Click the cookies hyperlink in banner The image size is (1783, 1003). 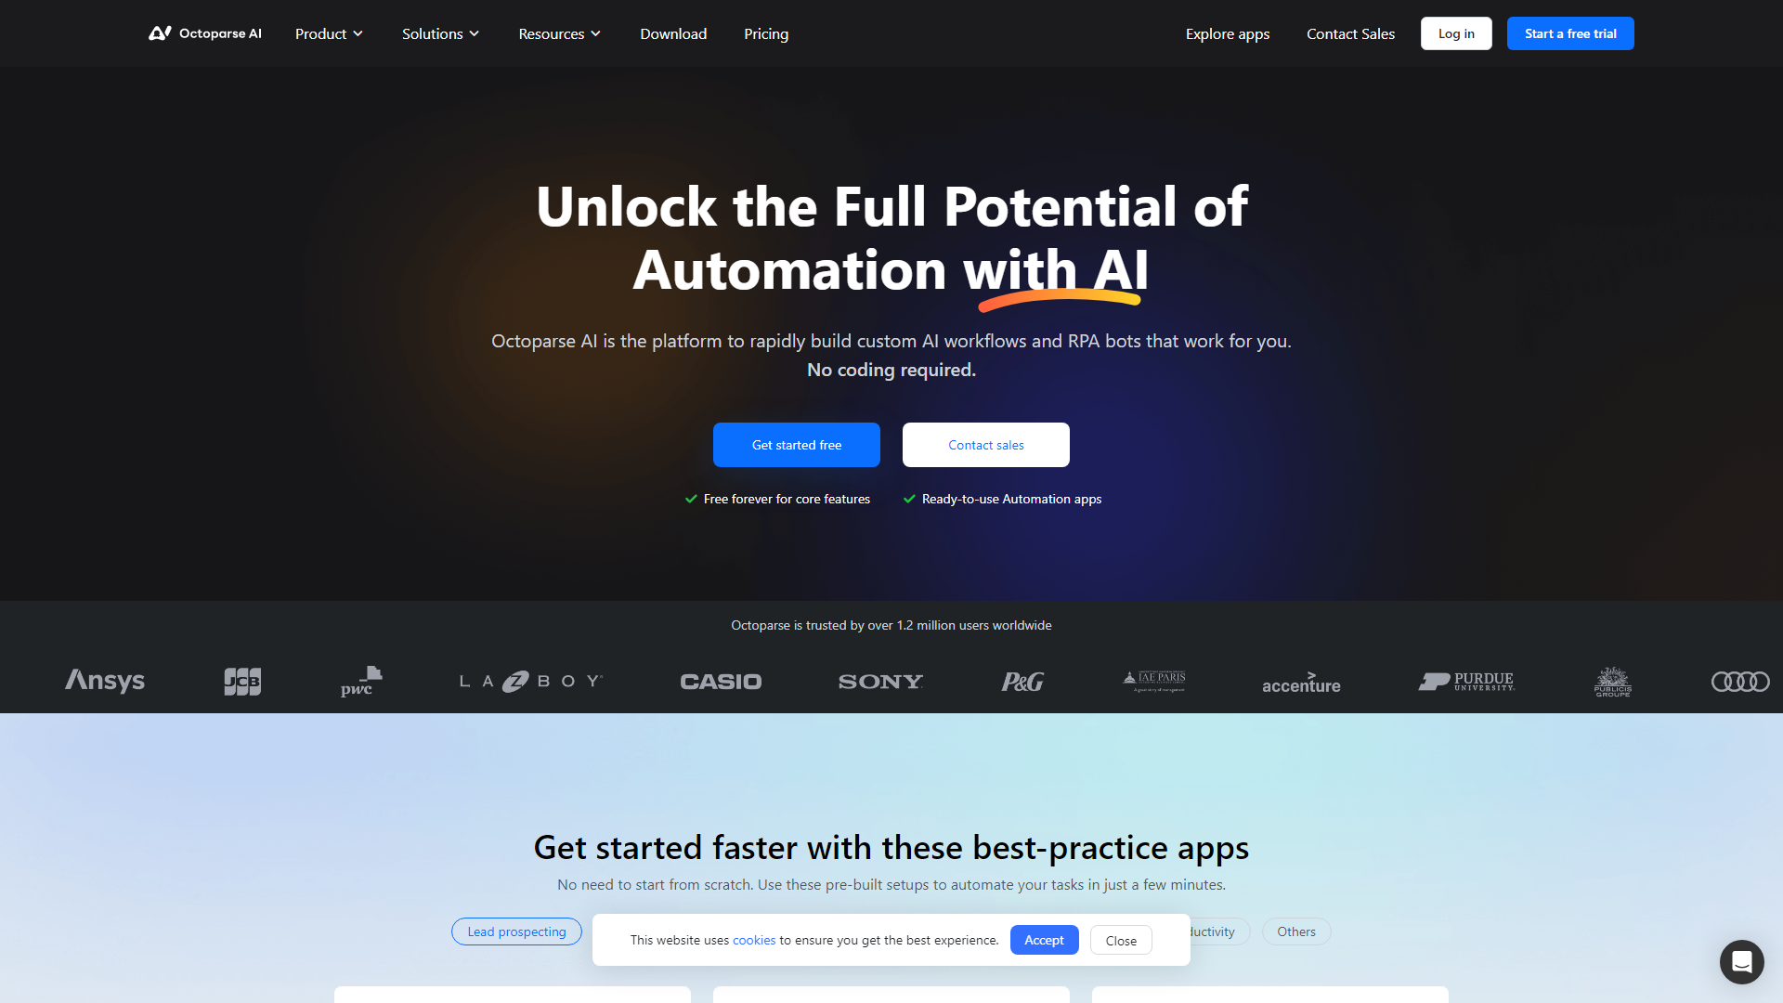coord(754,939)
